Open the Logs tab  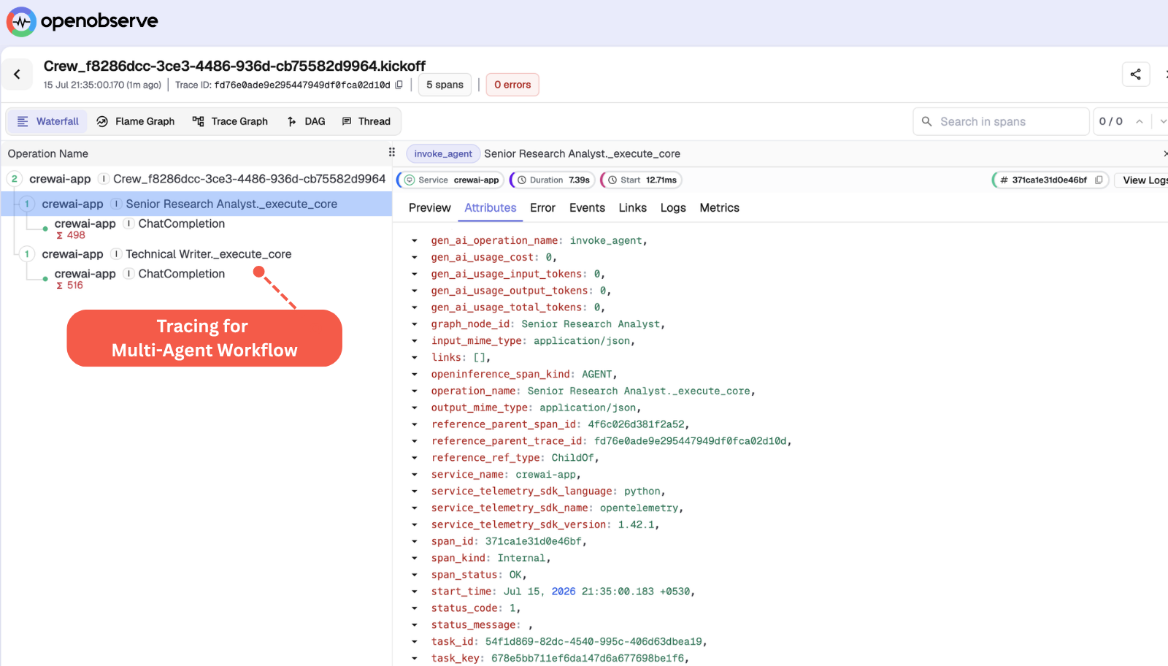[x=673, y=208]
